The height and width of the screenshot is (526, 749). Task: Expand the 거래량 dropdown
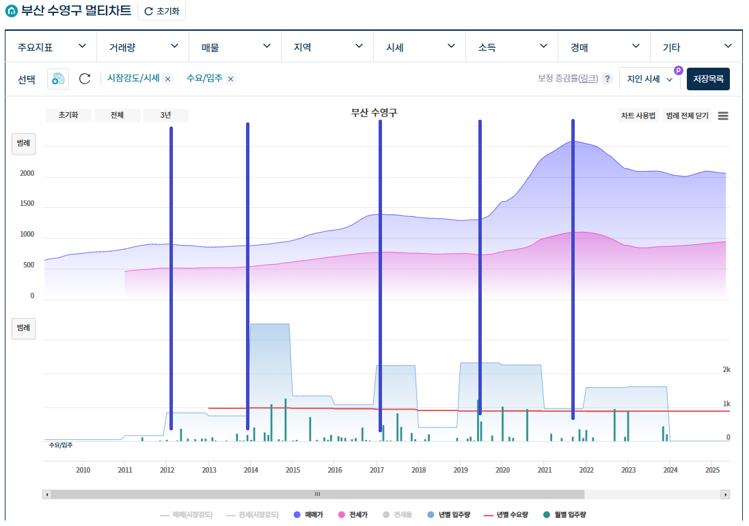coord(143,47)
